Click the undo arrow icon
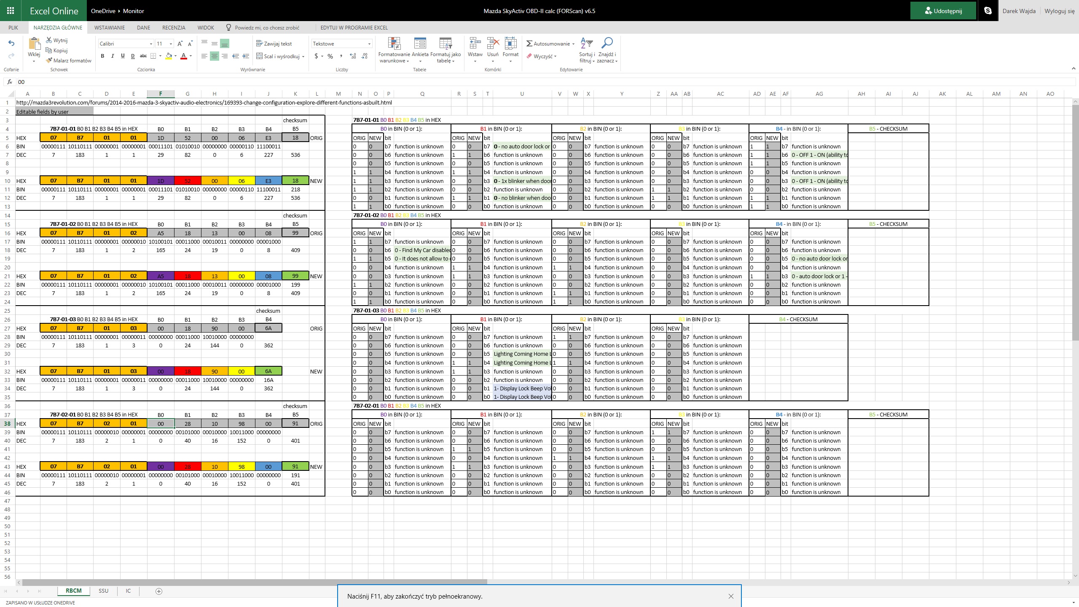Viewport: 1079px width, 607px height. tap(11, 43)
